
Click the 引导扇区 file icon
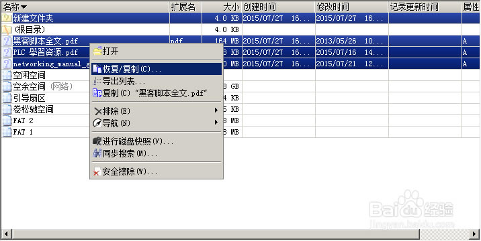[x=7, y=98]
